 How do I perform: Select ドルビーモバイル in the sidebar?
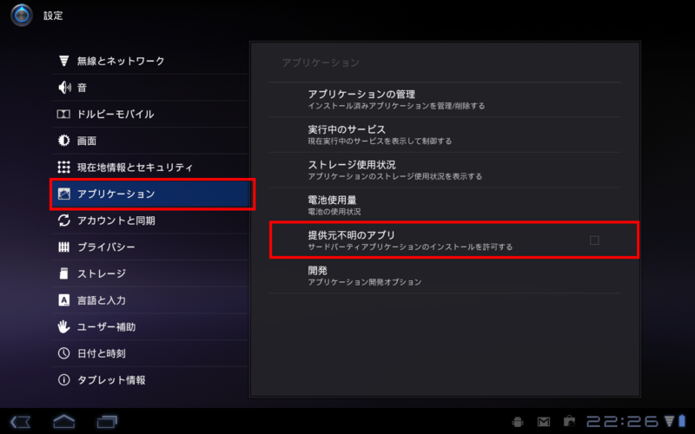[150, 114]
